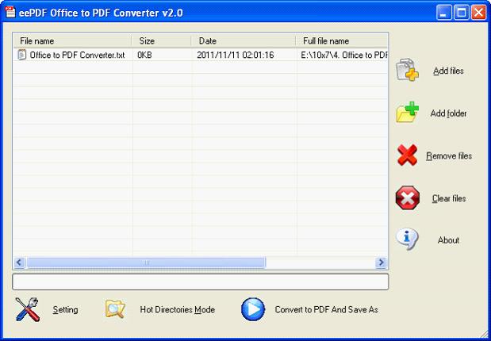491x341 pixels.
Task: Click the horizontal scrollbar right arrow
Action: click(381, 262)
